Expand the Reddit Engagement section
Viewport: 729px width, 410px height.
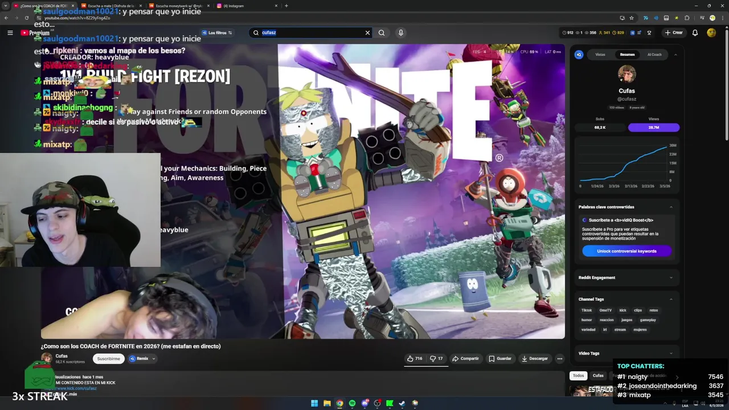pyautogui.click(x=671, y=278)
